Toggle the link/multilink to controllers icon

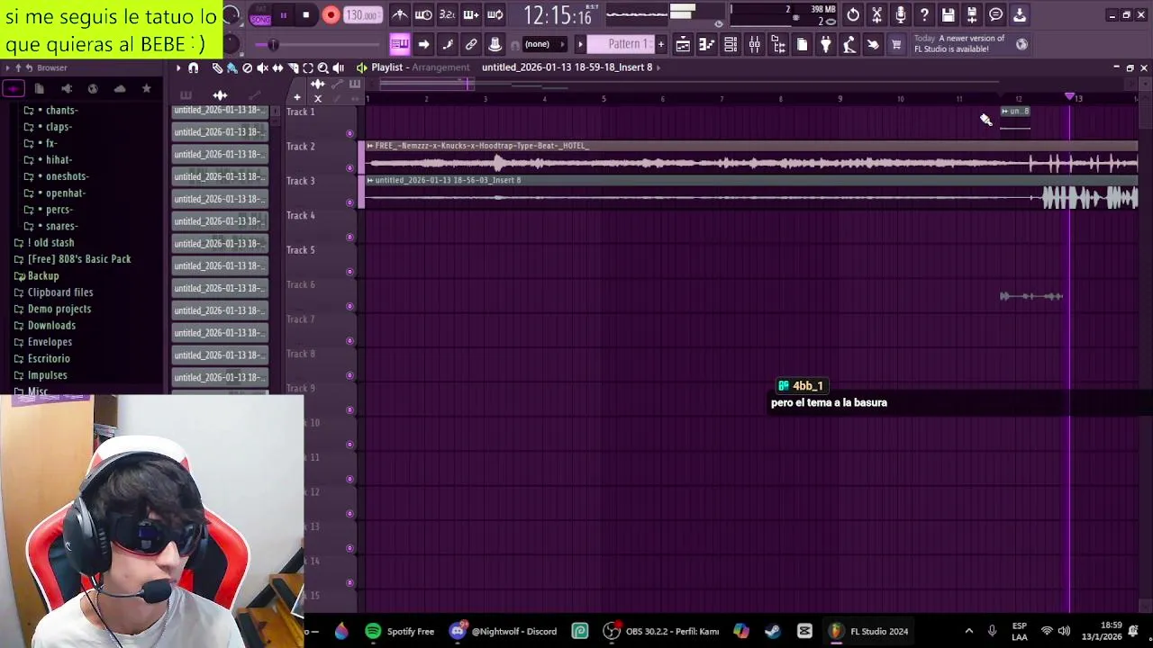tap(471, 44)
